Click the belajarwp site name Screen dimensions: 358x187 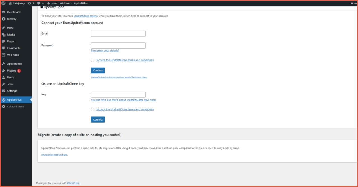19,3
